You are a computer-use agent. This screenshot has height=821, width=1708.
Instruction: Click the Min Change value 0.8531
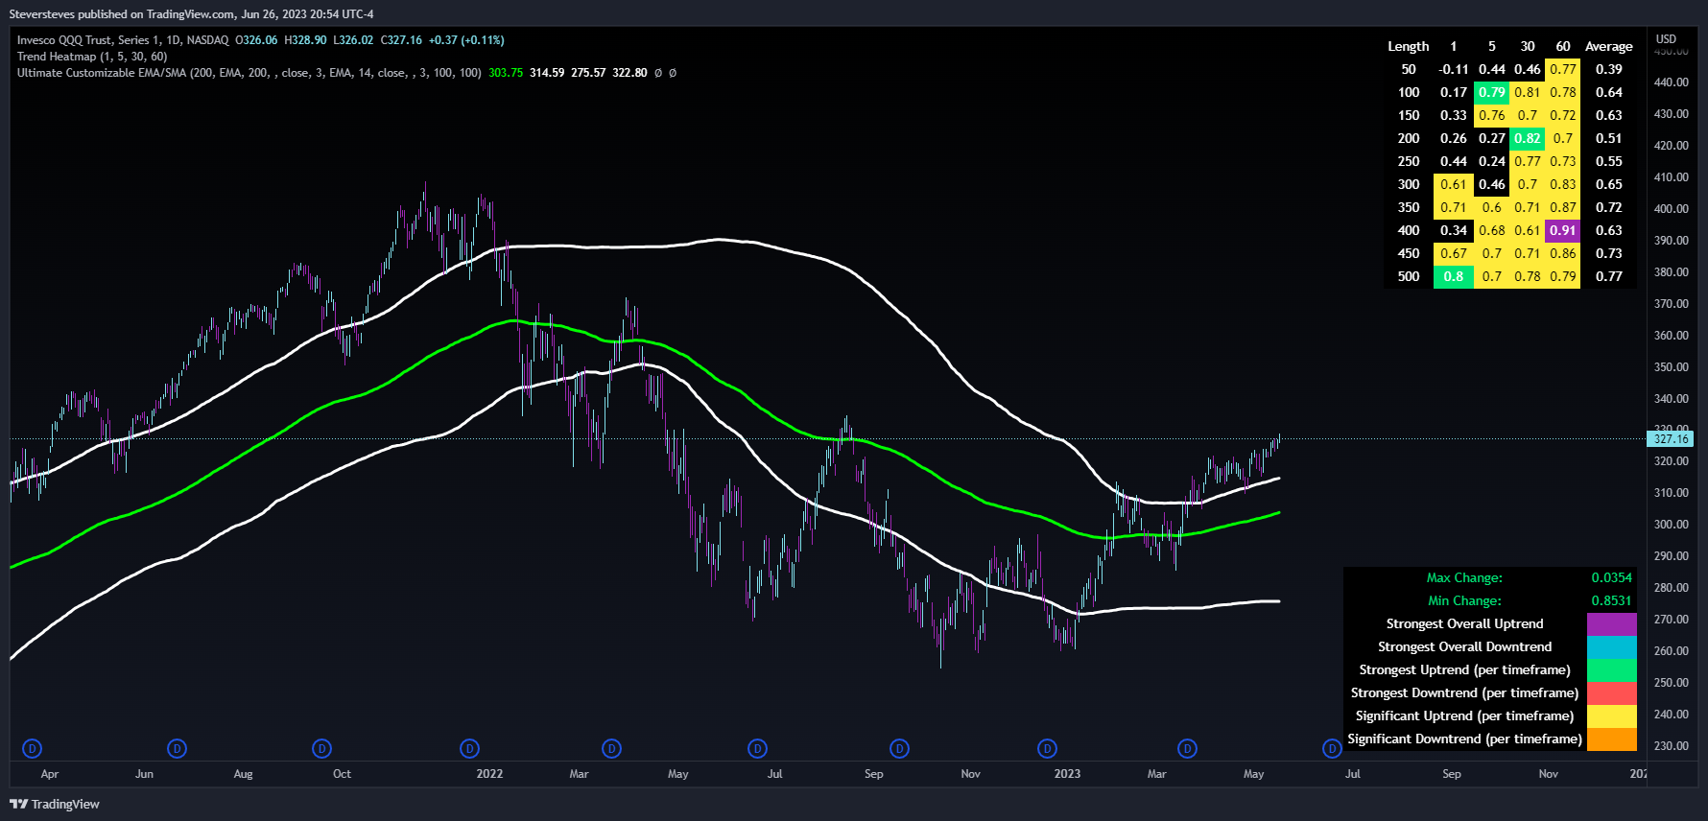pyautogui.click(x=1611, y=600)
